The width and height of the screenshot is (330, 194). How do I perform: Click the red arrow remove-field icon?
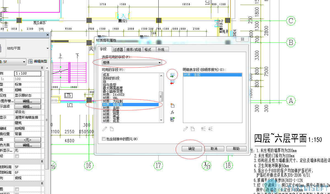coord(172,82)
